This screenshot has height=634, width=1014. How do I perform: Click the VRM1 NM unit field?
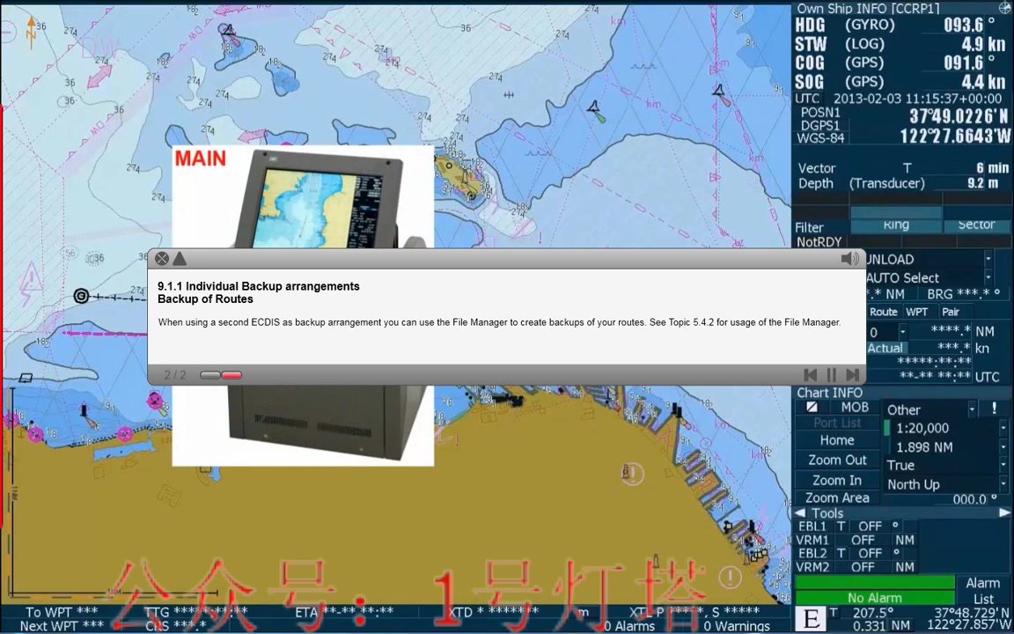pos(906,540)
